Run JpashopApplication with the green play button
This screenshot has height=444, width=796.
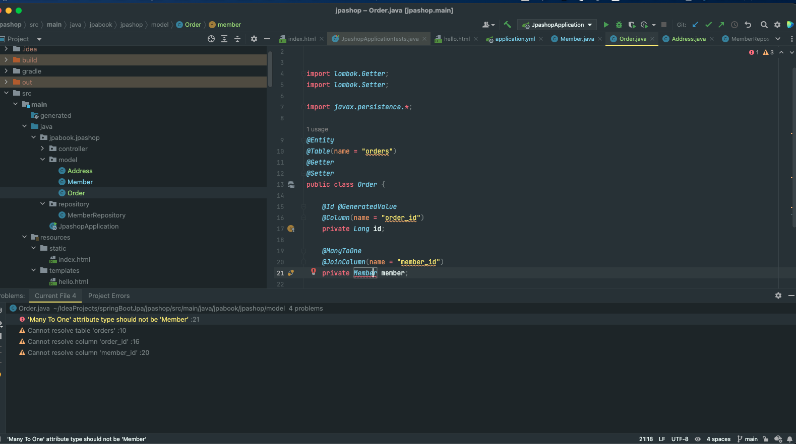606,25
